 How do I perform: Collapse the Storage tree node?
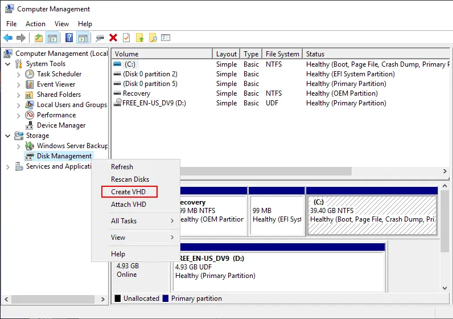[8, 136]
